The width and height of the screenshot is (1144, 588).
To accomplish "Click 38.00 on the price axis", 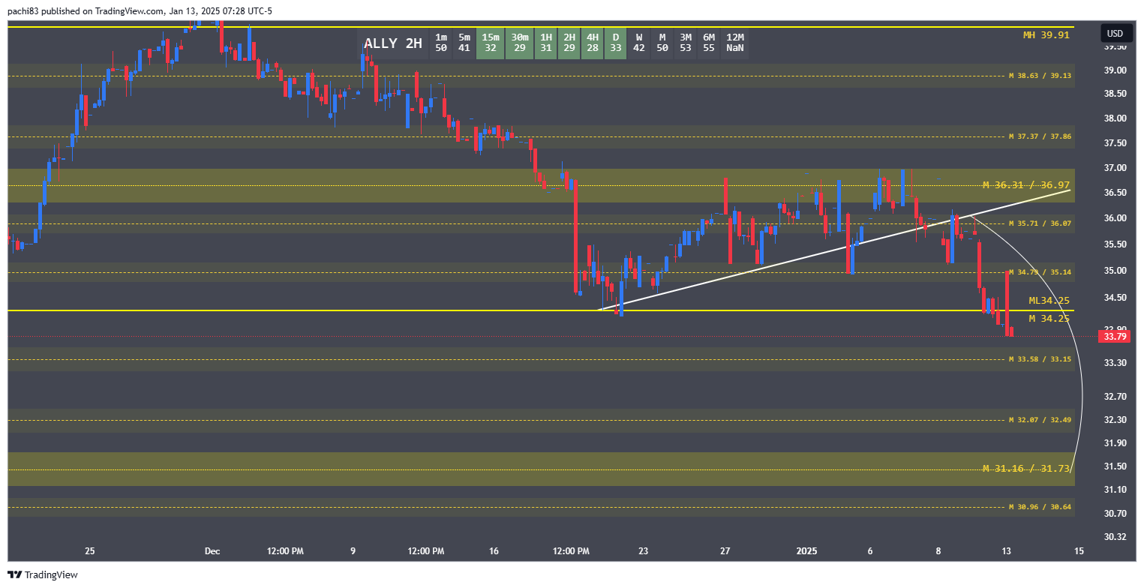I will (x=1115, y=118).
